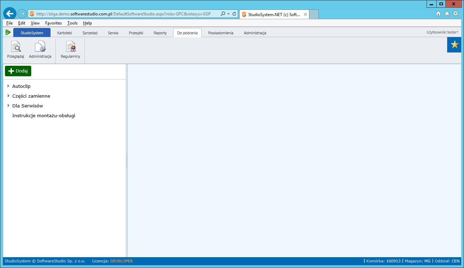Open the Powiadomienia tab
The image size is (464, 268).
(221, 33)
